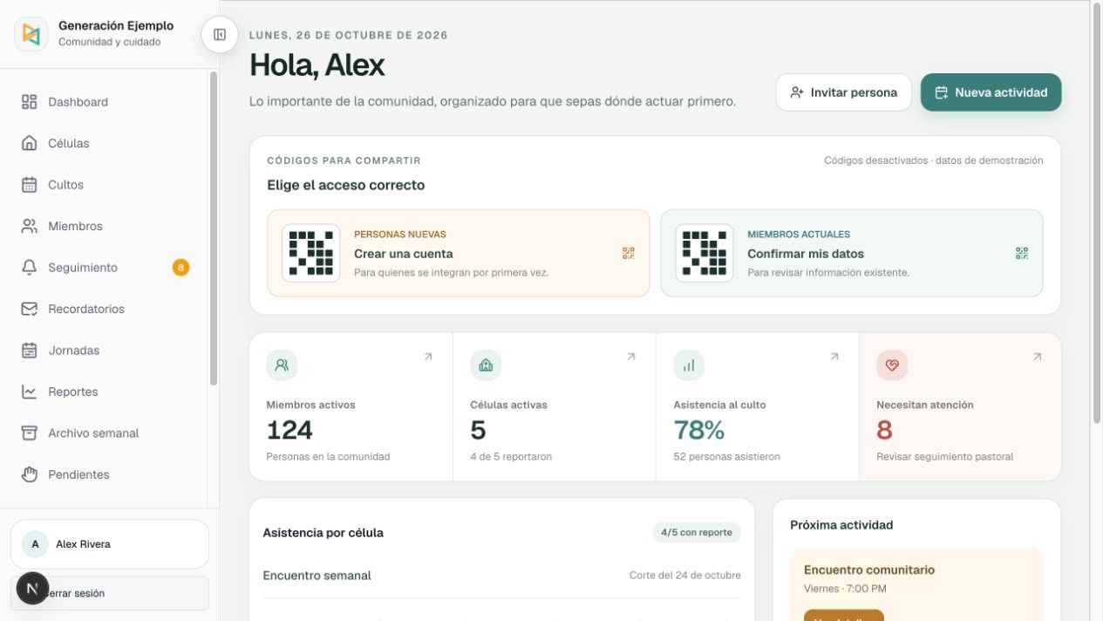Click the Corte del 24 de octubre text
Viewport: 1103px width, 621px height.
click(x=685, y=576)
